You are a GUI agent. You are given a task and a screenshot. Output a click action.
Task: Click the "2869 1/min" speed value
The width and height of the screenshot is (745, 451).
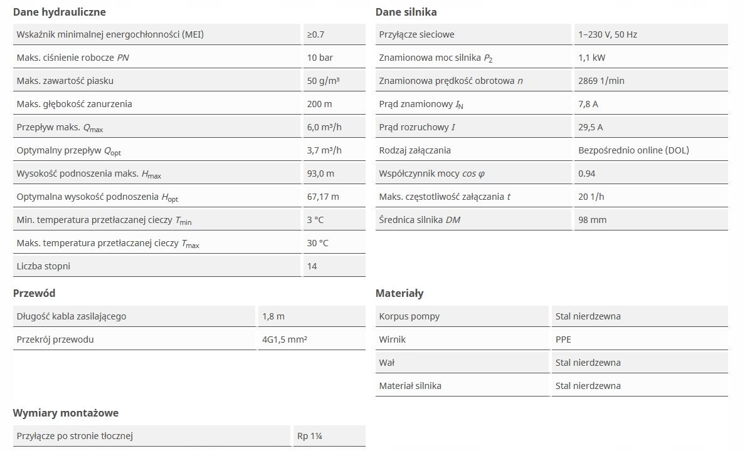coord(601,81)
